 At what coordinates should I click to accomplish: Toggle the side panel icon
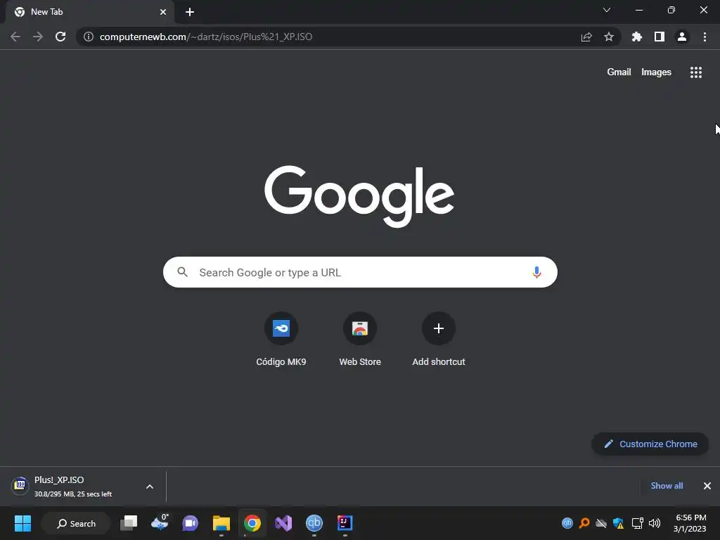click(x=660, y=37)
